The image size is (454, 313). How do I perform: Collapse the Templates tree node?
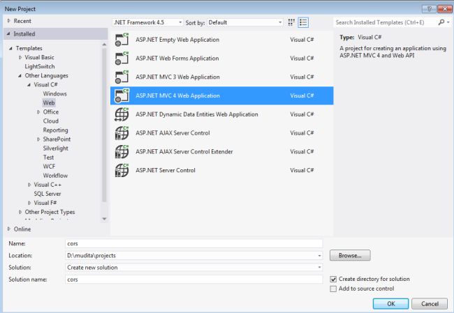click(x=10, y=48)
